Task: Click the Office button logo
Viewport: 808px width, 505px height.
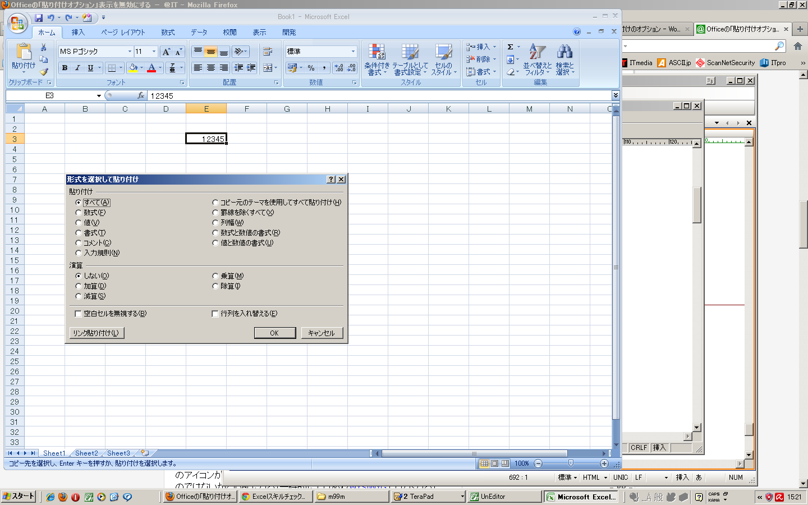Action: pyautogui.click(x=17, y=23)
